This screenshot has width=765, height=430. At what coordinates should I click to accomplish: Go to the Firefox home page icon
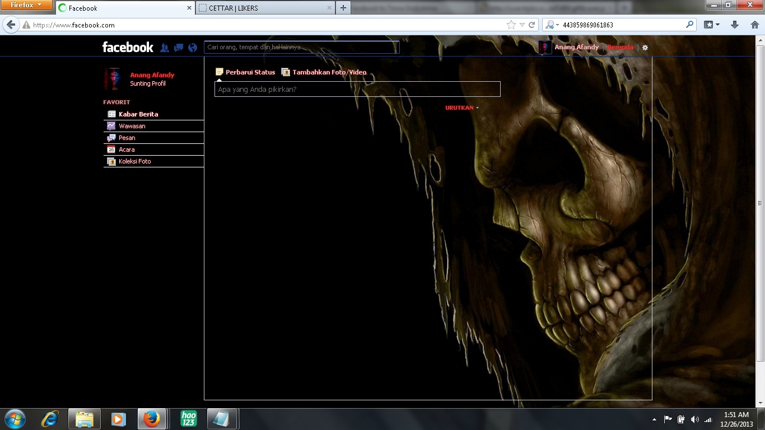click(x=754, y=25)
